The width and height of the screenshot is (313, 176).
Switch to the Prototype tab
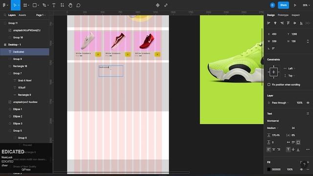tap(283, 15)
